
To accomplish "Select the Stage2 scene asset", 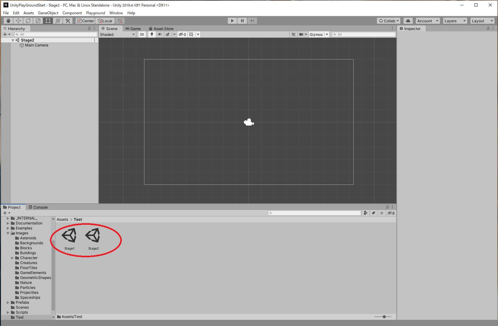I will pos(93,239).
